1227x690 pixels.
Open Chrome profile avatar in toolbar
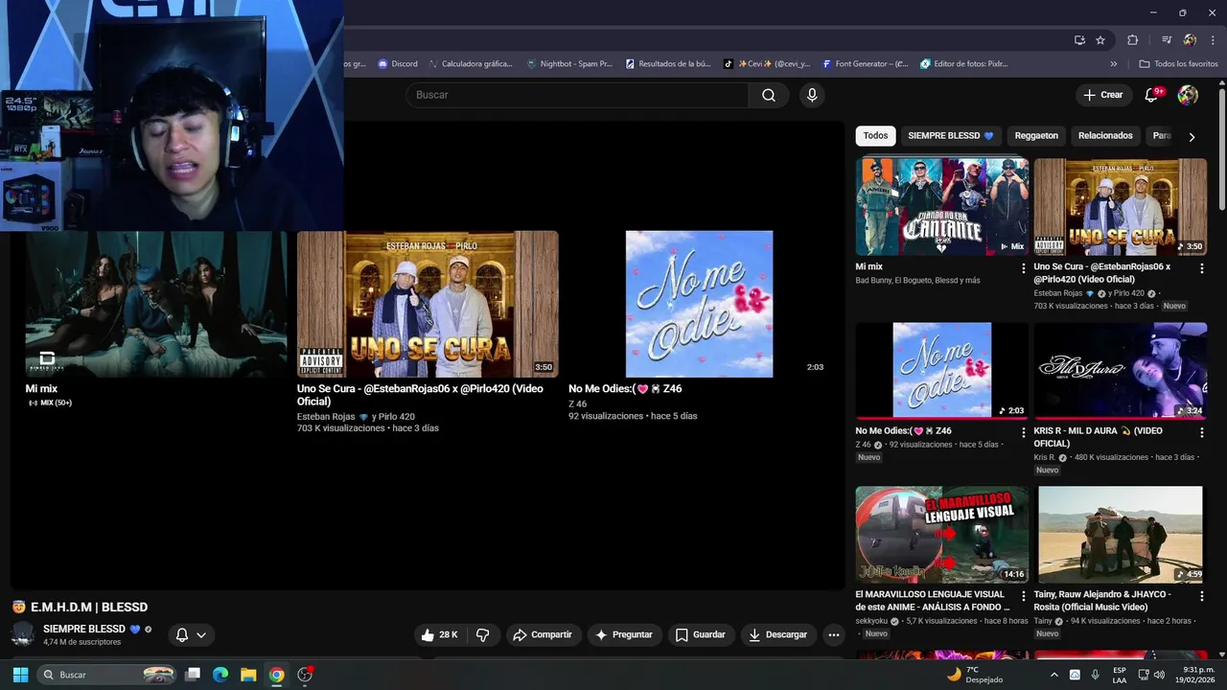coord(1190,40)
